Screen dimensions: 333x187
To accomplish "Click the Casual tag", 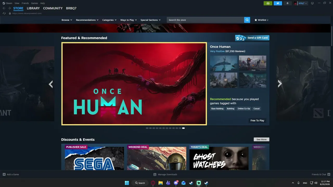I will coord(257,109).
